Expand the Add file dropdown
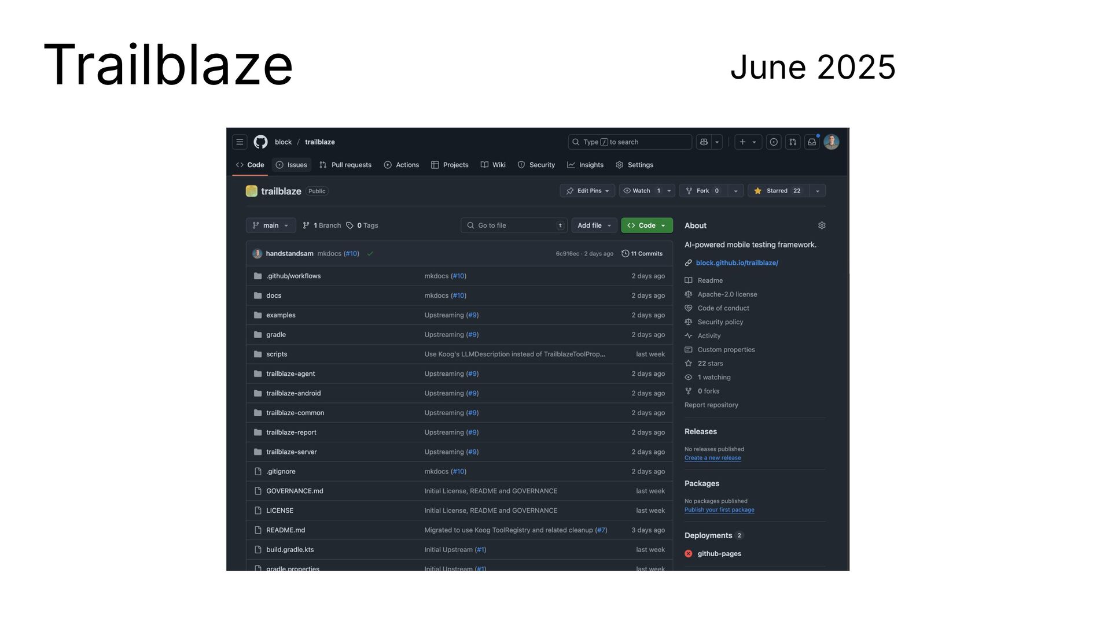The image size is (1111, 625). (594, 225)
